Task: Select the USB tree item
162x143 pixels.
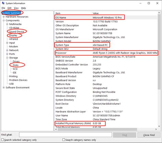Action: pyautogui.click(x=11, y=84)
